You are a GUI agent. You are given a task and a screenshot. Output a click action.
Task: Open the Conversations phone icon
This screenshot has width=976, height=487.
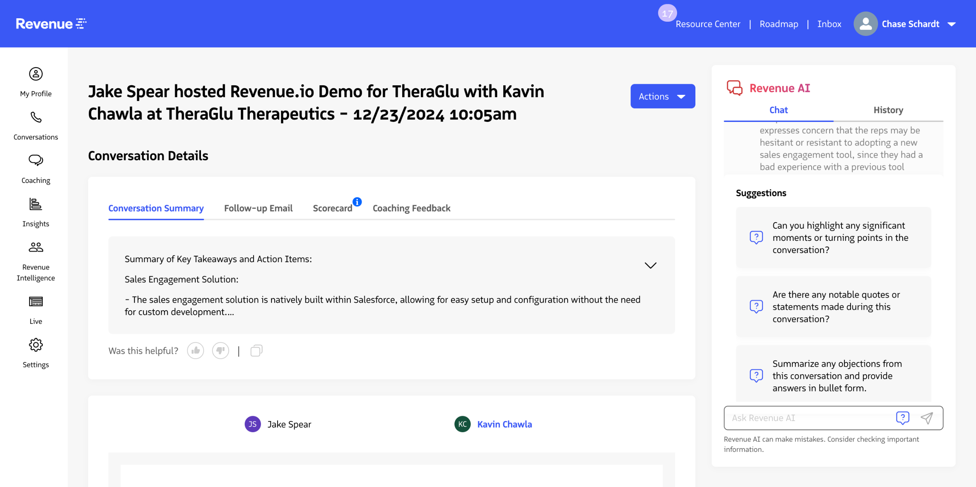click(x=36, y=117)
